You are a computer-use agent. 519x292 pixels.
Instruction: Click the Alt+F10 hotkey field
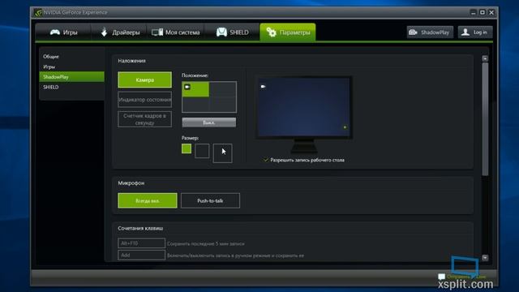click(141, 243)
